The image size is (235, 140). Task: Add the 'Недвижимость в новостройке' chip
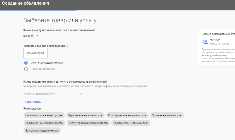pos(44,115)
